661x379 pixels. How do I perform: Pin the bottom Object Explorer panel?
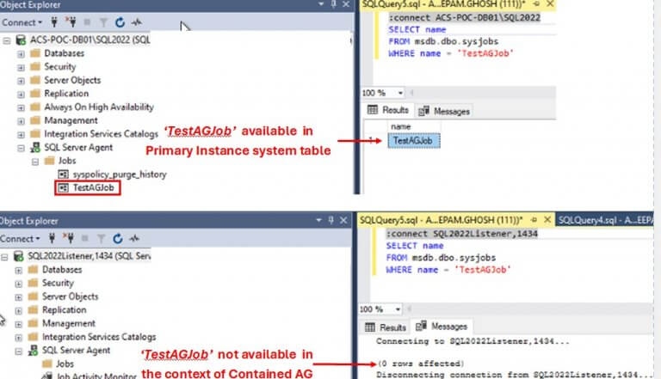pyautogui.click(x=330, y=220)
